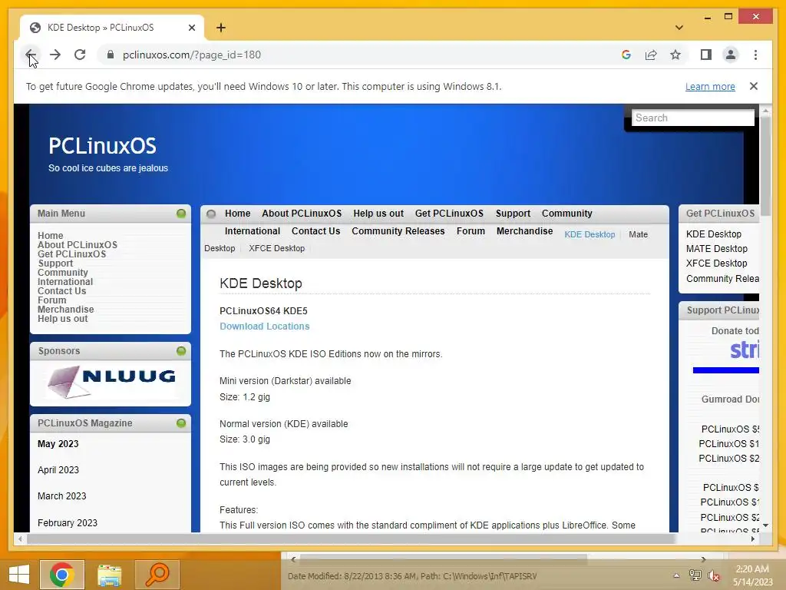Select the XFCE Desktop submenu link
The height and width of the screenshot is (590, 786).
click(276, 248)
